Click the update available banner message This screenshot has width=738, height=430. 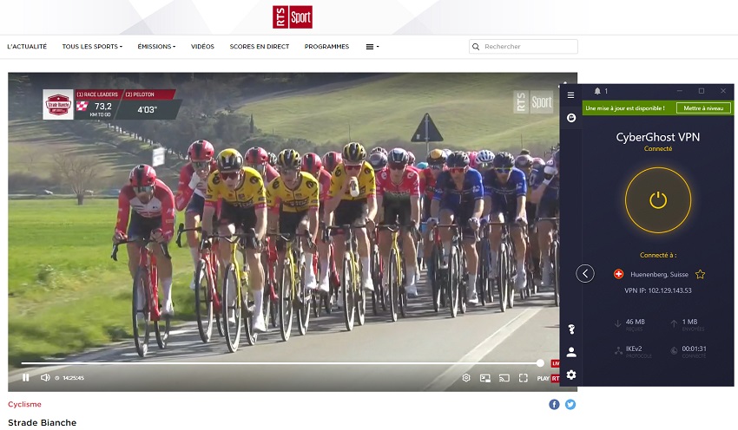(625, 108)
